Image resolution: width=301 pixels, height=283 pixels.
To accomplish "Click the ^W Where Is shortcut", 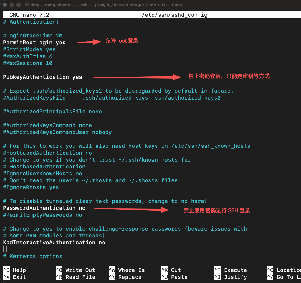I will [x=127, y=270].
